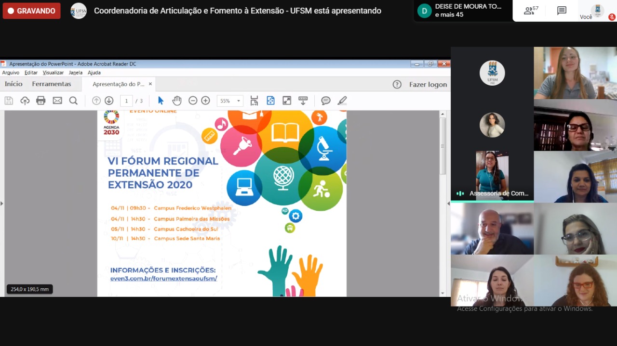Click the email envelope icon

click(57, 101)
